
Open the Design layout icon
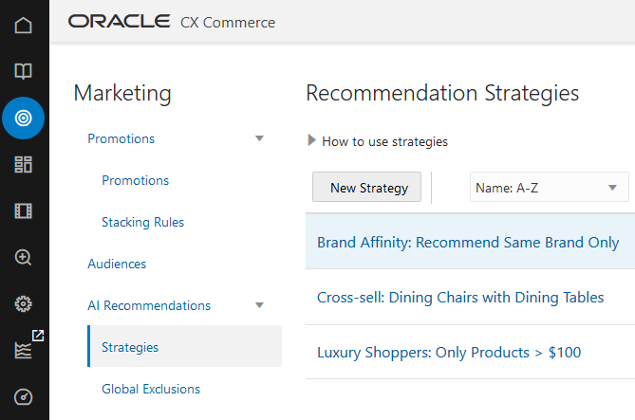(x=24, y=165)
